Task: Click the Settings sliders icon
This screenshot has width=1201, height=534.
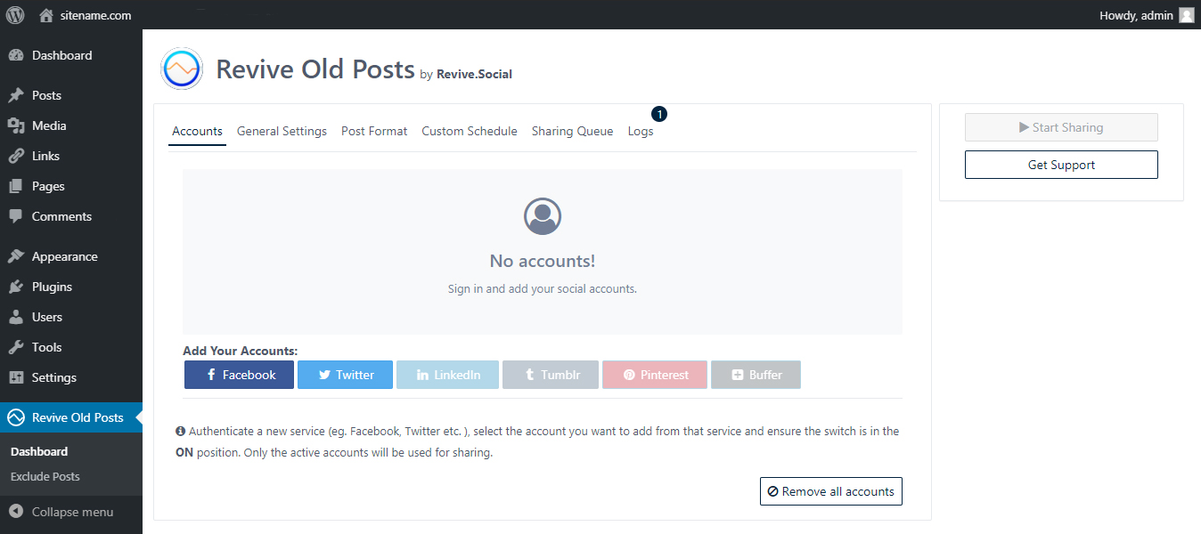Action: pyautogui.click(x=16, y=377)
